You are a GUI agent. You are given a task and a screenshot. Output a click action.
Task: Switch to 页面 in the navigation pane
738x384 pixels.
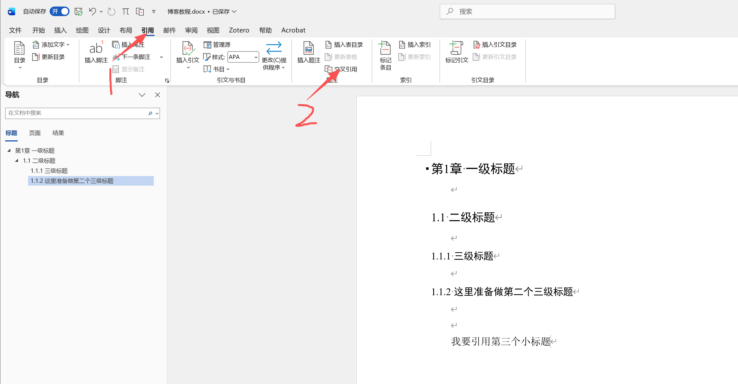pos(34,132)
